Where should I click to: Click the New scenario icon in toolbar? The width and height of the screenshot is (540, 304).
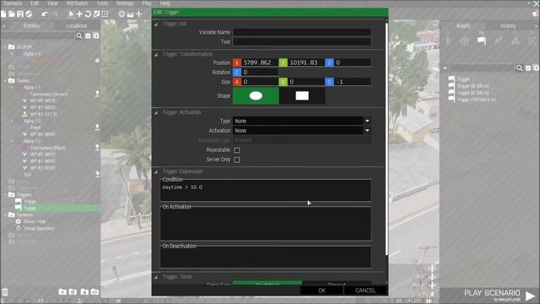3,14
